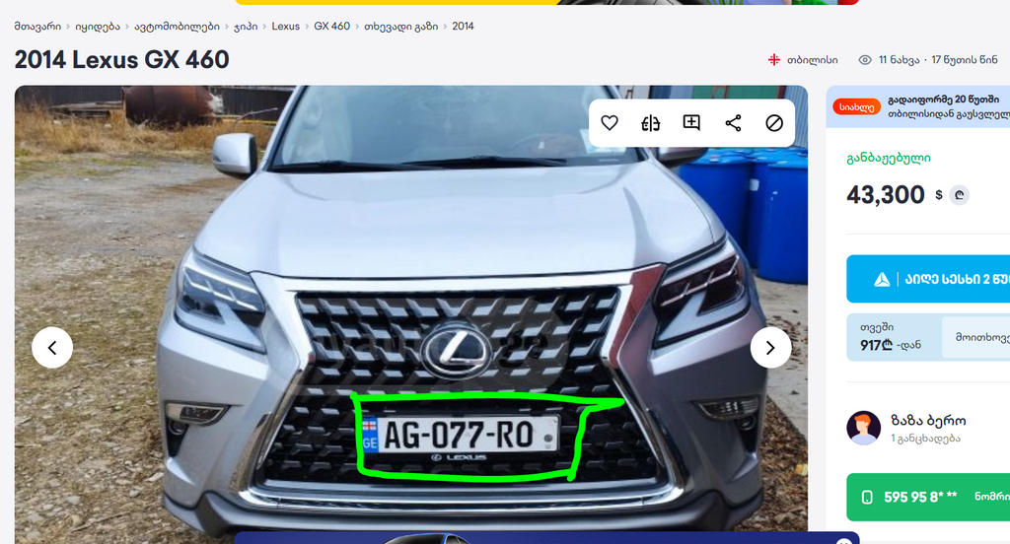This screenshot has height=544, width=1010.
Task: Click the 1 განცხადება seller listings text
Action: [925, 439]
